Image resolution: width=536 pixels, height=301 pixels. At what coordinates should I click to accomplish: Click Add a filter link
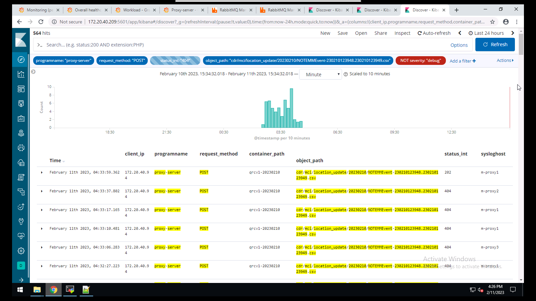462,61
